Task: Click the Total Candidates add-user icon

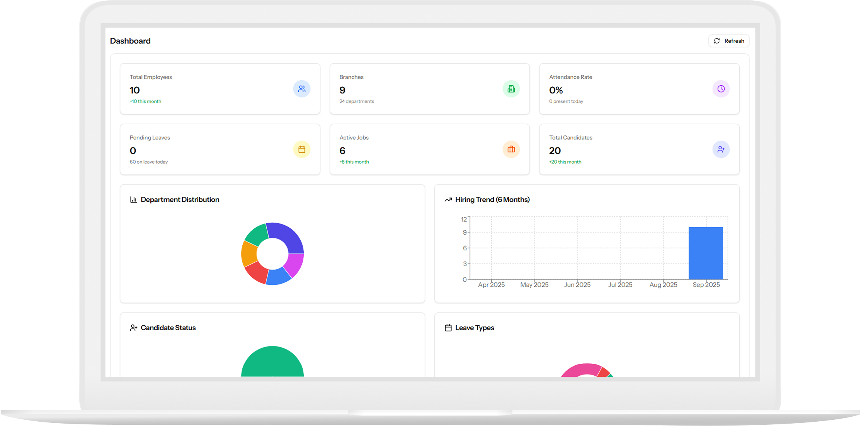Action: [721, 149]
